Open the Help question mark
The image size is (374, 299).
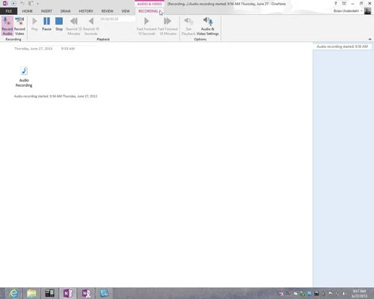tap(336, 4)
